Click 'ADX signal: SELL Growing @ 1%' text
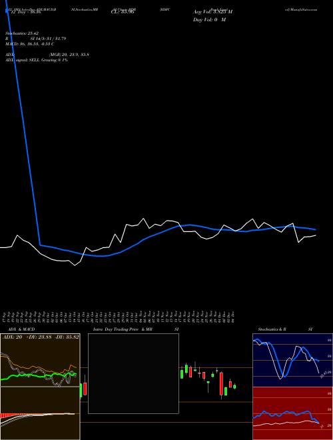 pos(37,60)
